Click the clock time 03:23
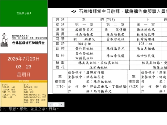The width and height of the screenshot is (167, 125). [x=24, y=67]
